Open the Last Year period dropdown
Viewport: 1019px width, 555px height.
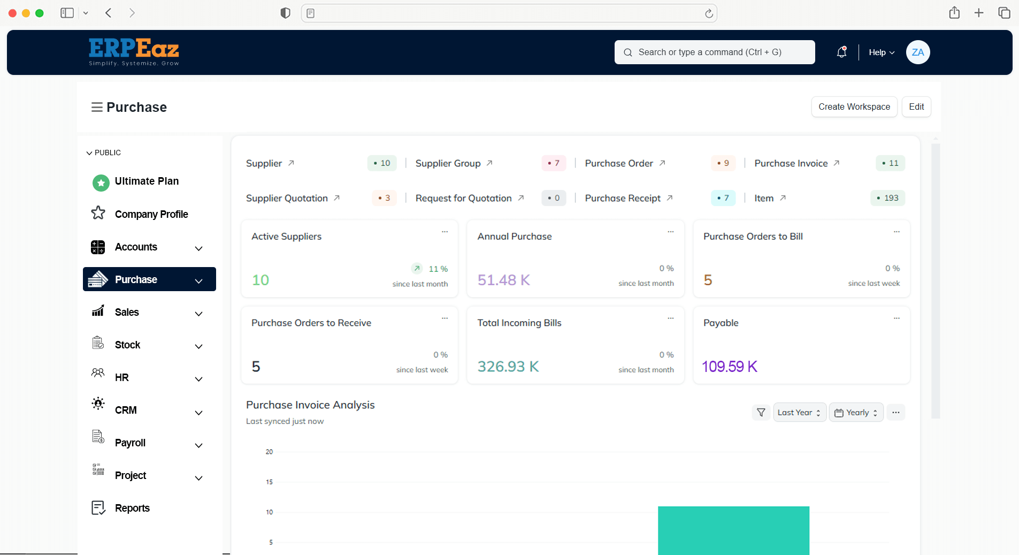pos(799,413)
